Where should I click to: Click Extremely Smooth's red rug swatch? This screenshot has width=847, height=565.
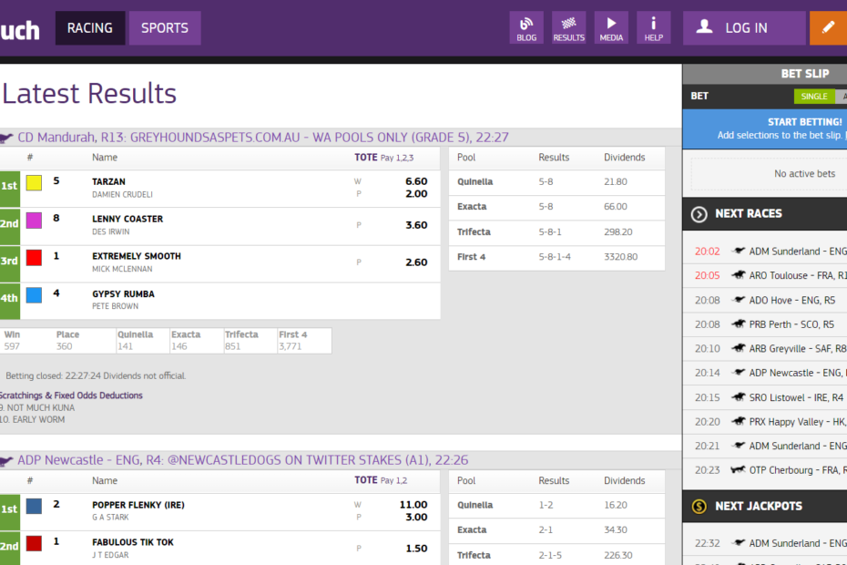34,257
